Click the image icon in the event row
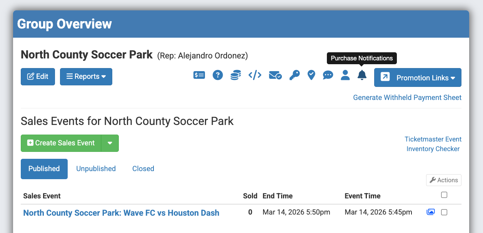 click(x=431, y=212)
